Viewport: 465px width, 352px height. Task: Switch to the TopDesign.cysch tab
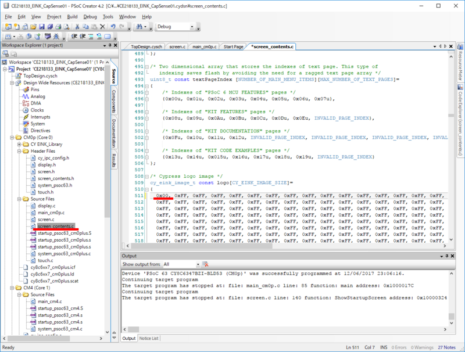(146, 46)
